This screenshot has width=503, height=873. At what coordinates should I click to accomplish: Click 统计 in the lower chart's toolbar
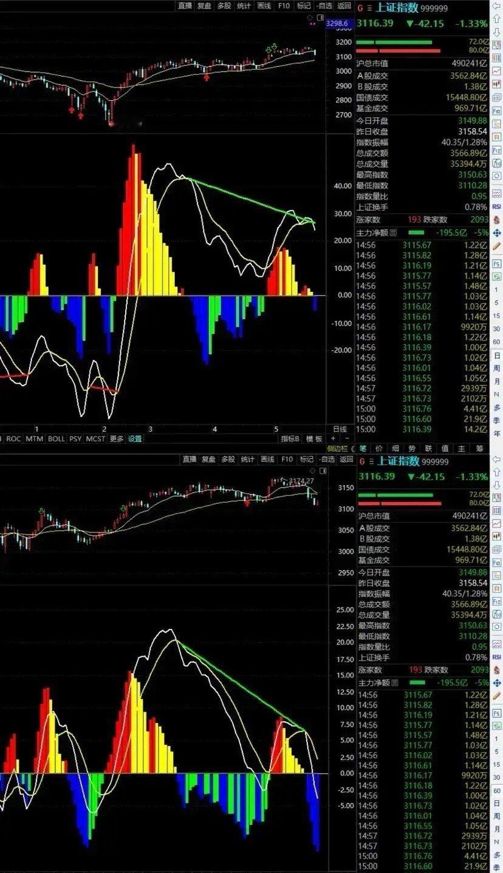click(x=248, y=459)
